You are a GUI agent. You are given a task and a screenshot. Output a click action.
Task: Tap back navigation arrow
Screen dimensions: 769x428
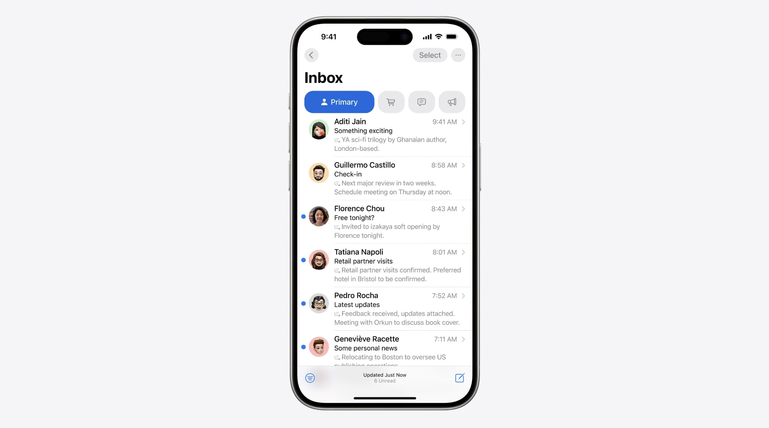(312, 55)
